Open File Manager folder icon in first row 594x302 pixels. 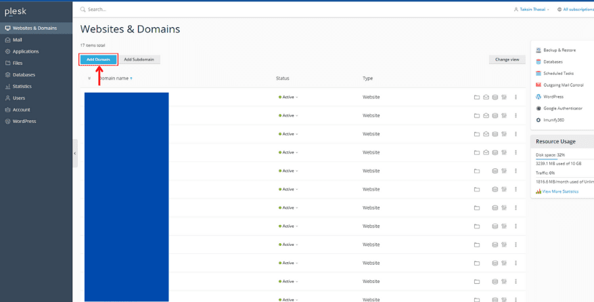click(x=477, y=97)
